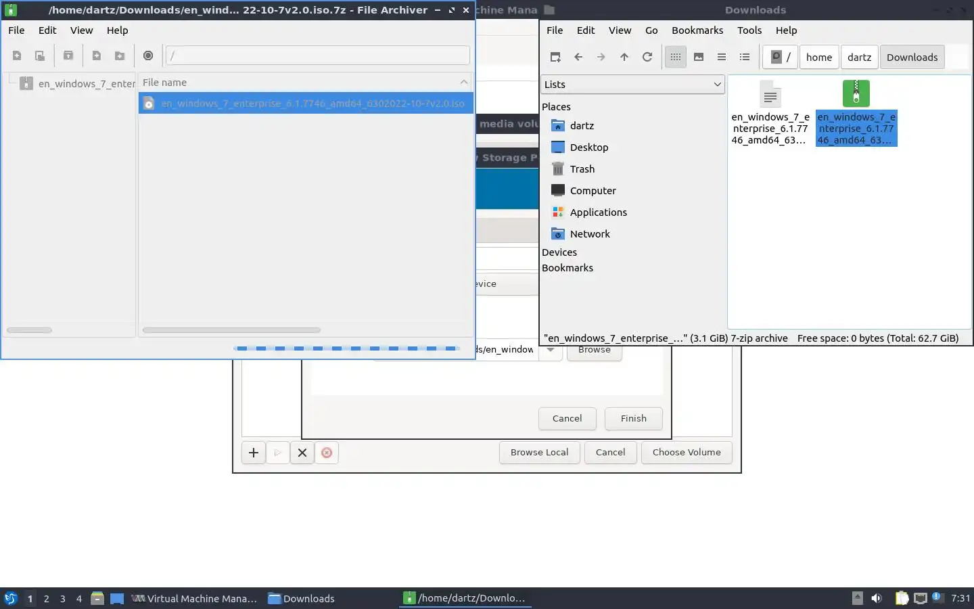The width and height of the screenshot is (974, 609).
Task: Click New Archive icon in File Archiver toolbar
Action: (17, 55)
